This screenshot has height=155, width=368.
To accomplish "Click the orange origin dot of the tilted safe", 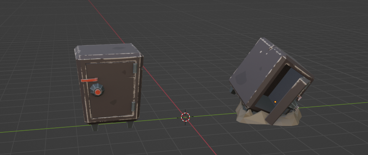I will pyautogui.click(x=275, y=102).
